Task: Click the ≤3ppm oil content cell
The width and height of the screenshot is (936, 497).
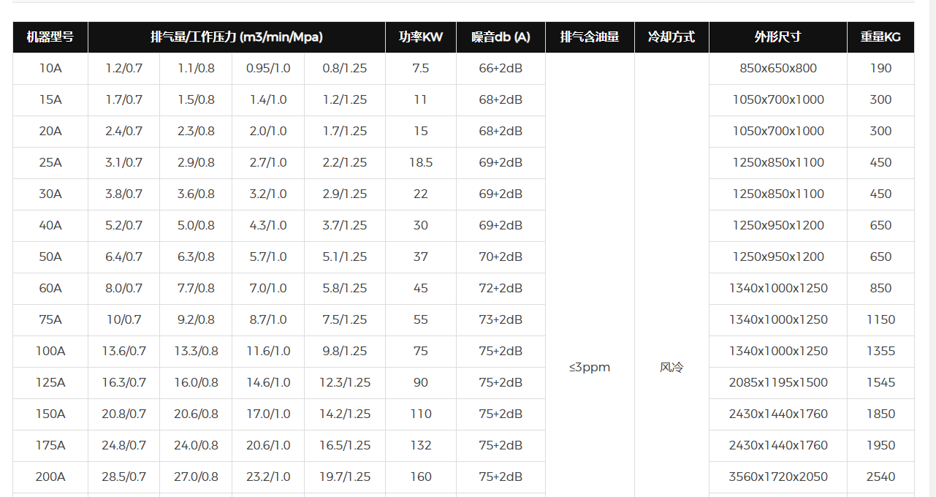Action: pos(590,368)
